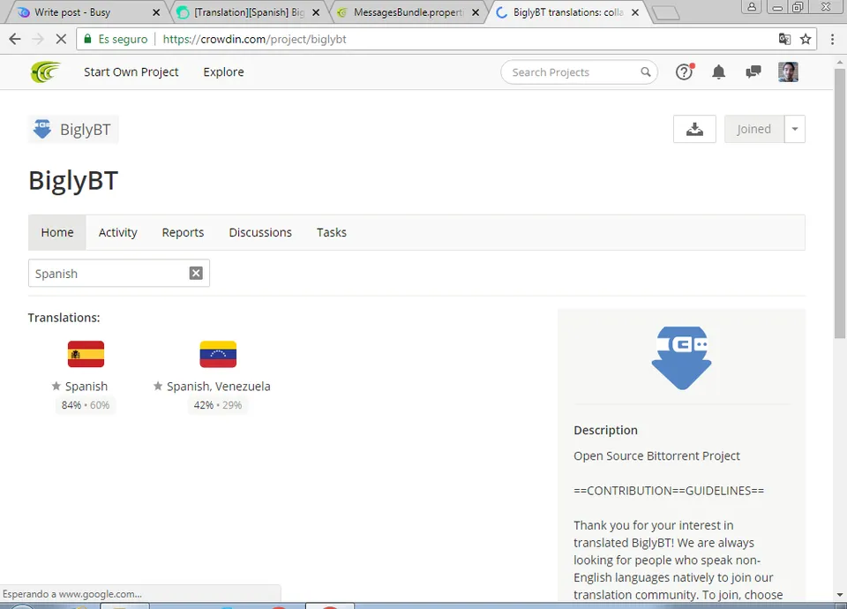Image resolution: width=847 pixels, height=609 pixels.
Task: Close the Write post - Busy tab
Action: (156, 12)
